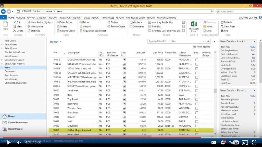Toggle Cost is Adjusted for 1980-S

(124, 60)
